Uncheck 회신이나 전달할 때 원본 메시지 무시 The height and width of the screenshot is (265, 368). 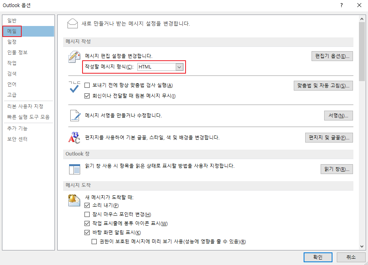(x=87, y=96)
